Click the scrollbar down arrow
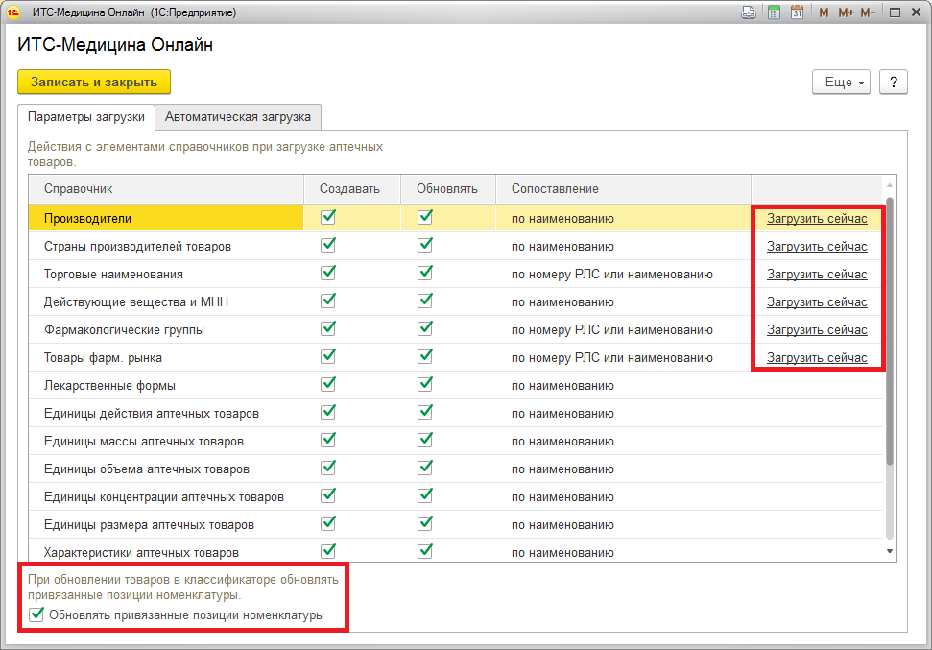Viewport: 932px width, 650px height. pos(890,552)
